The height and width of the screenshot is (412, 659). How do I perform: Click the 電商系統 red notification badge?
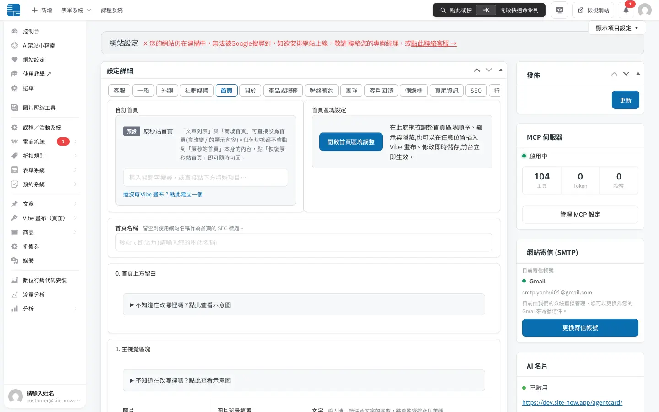(63, 141)
